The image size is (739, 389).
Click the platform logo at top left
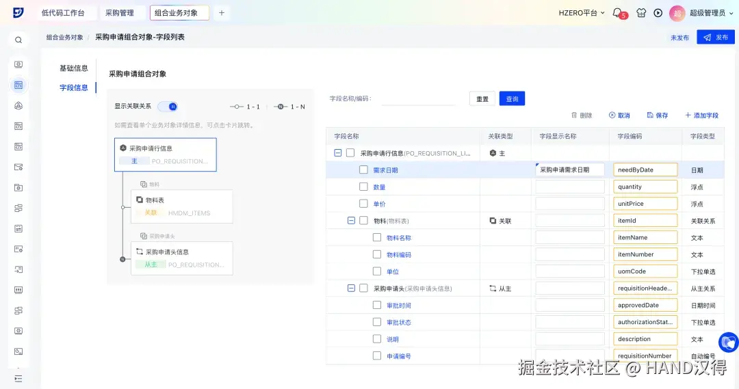pyautogui.click(x=18, y=13)
